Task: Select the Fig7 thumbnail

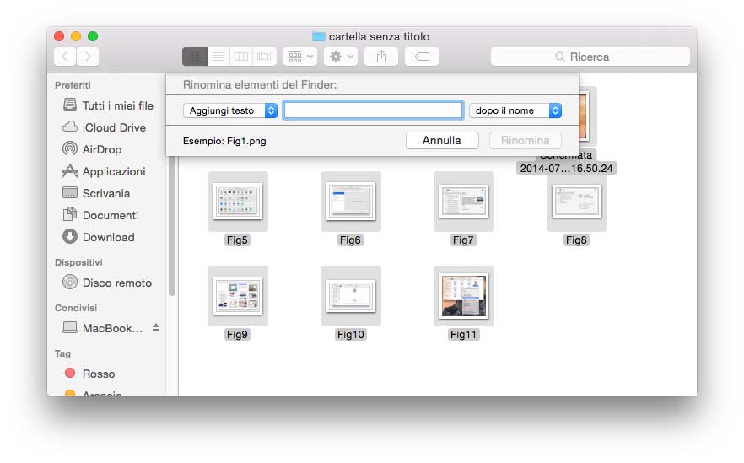Action: tap(464, 202)
